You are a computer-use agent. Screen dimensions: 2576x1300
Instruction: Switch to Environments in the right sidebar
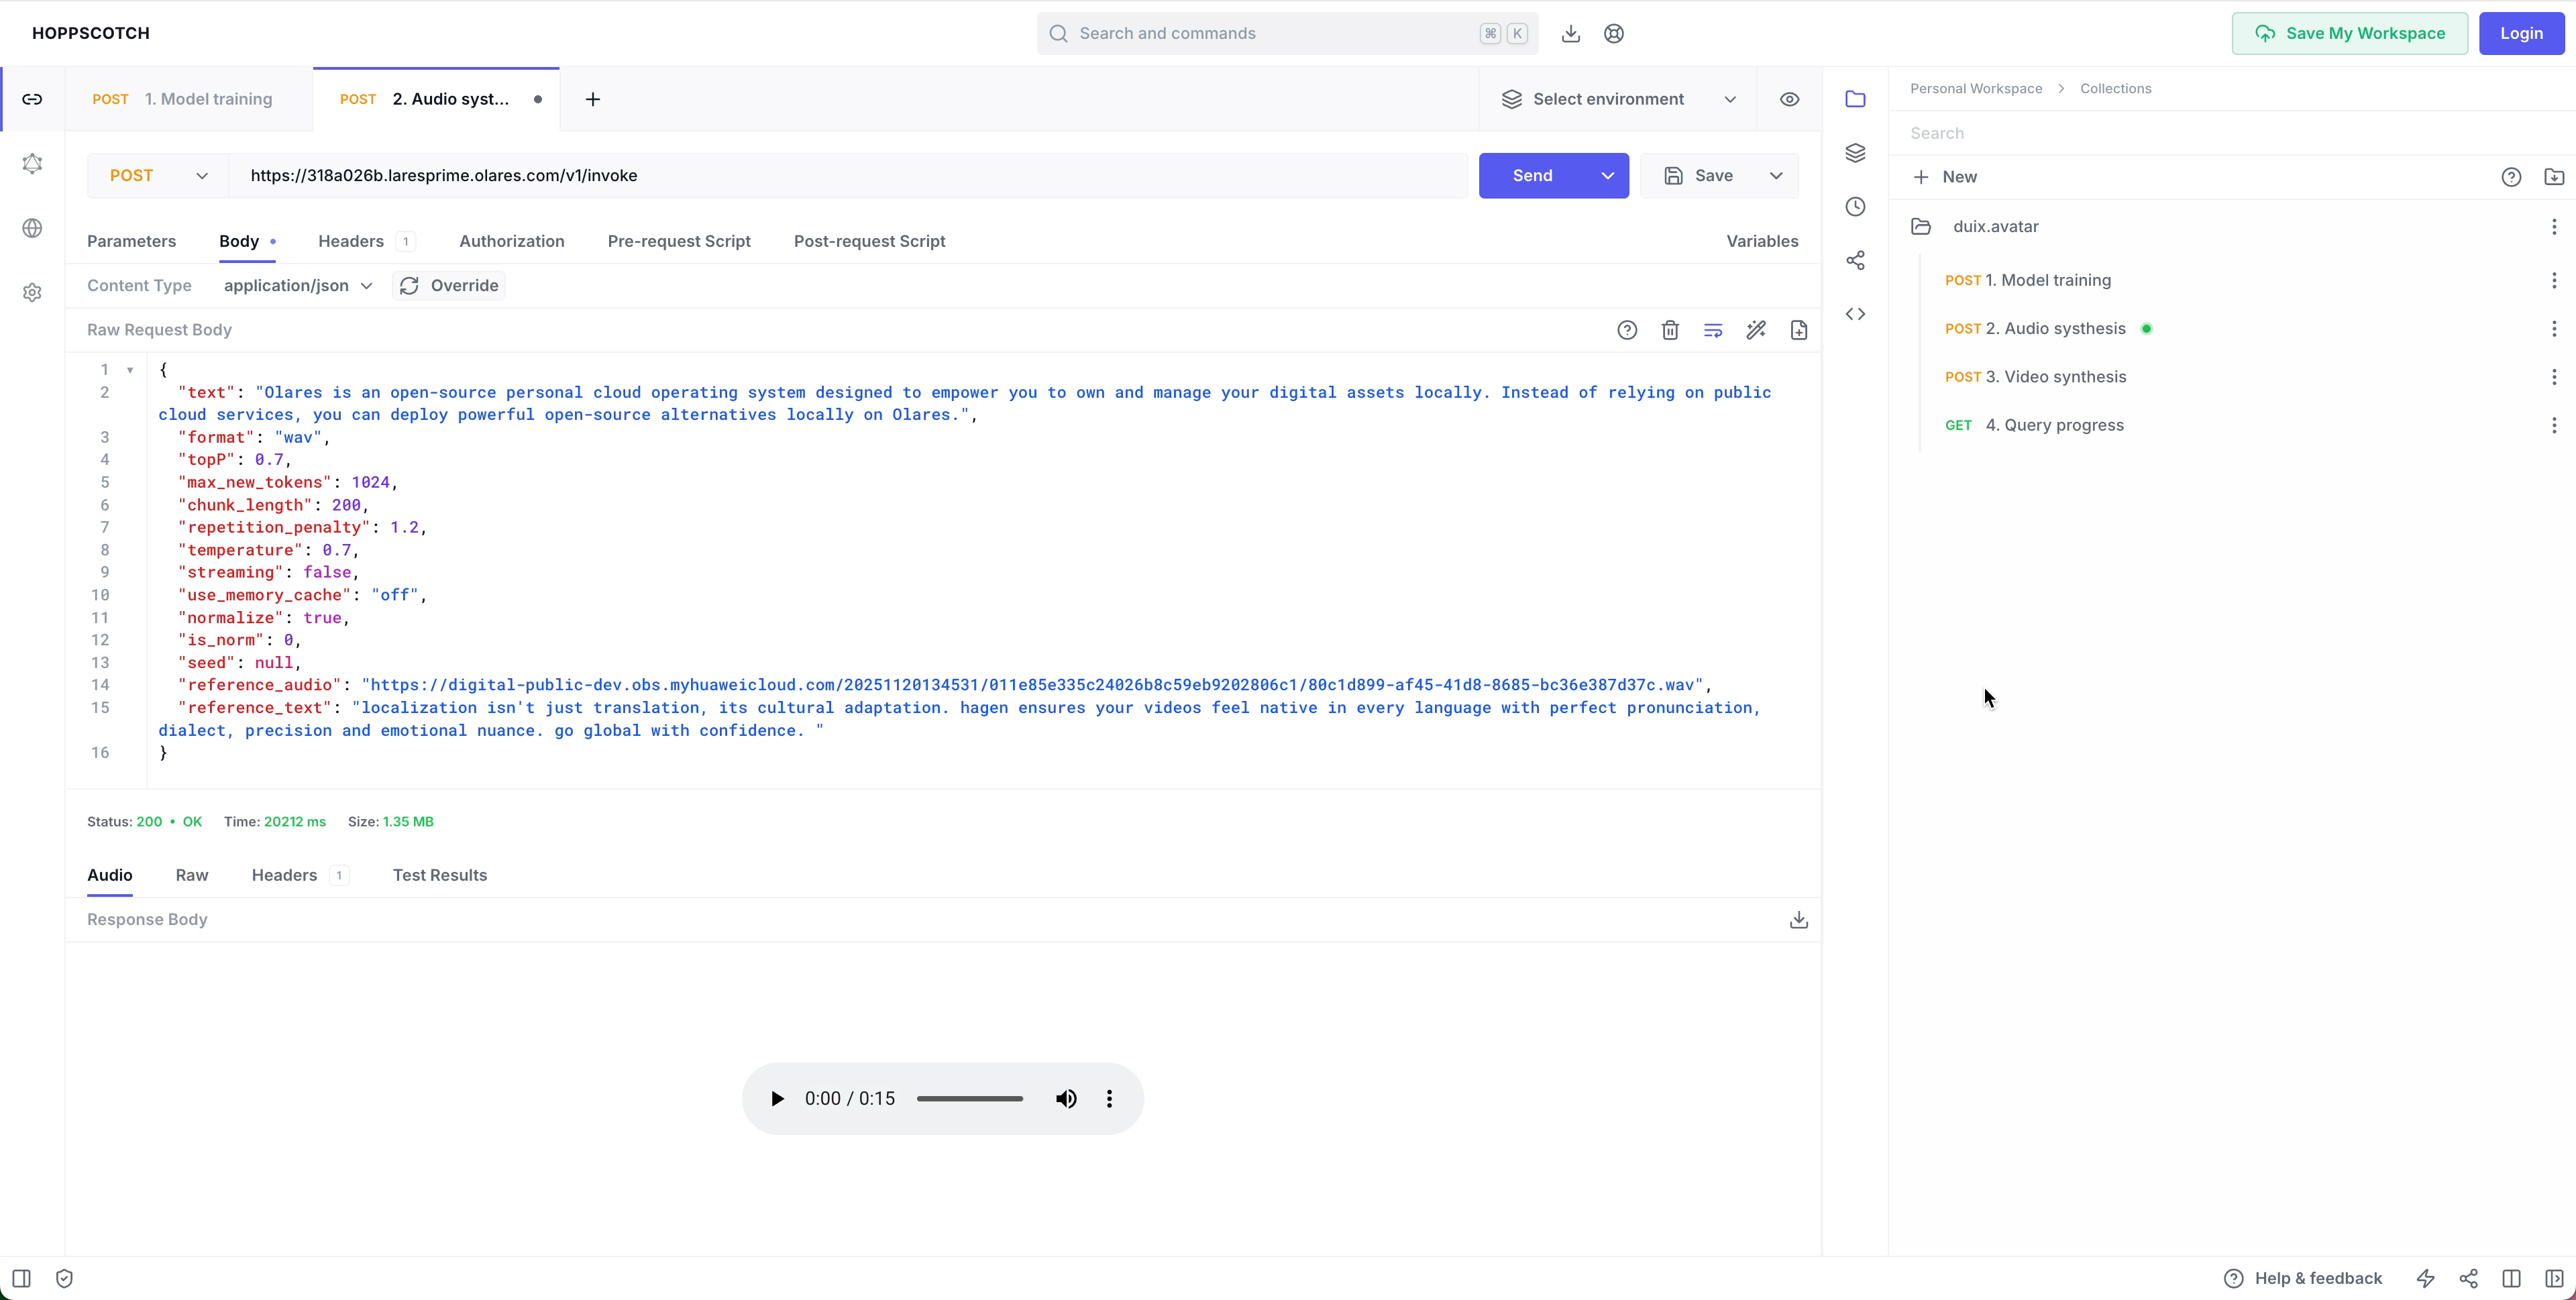1856,153
